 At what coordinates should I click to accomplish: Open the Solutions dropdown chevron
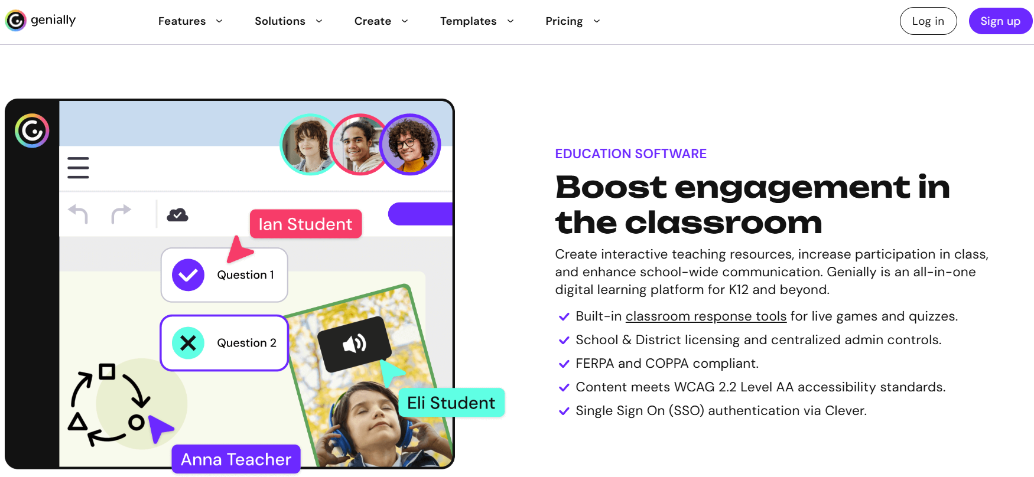pos(319,21)
